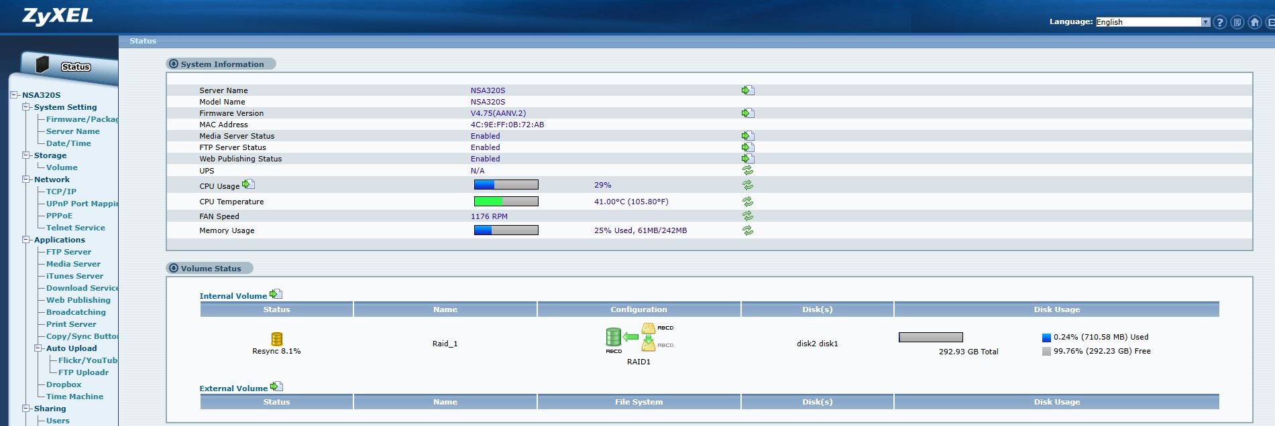This screenshot has width=1275, height=426.
Task: Click the Raid_1 volume name
Action: tap(445, 344)
